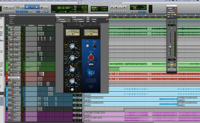Viewport: 200px width, 123px height.
Task: Open the BASS DI track selector dropdown
Action: coord(62,20)
